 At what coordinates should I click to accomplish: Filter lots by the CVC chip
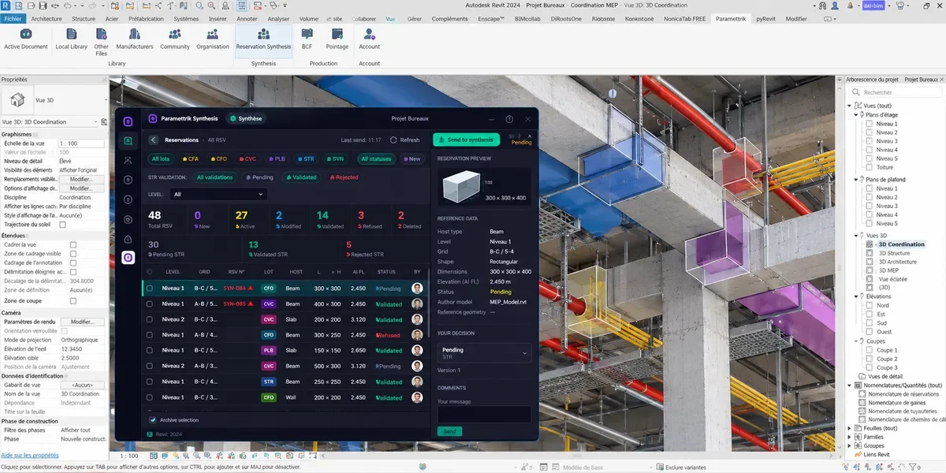tap(248, 158)
